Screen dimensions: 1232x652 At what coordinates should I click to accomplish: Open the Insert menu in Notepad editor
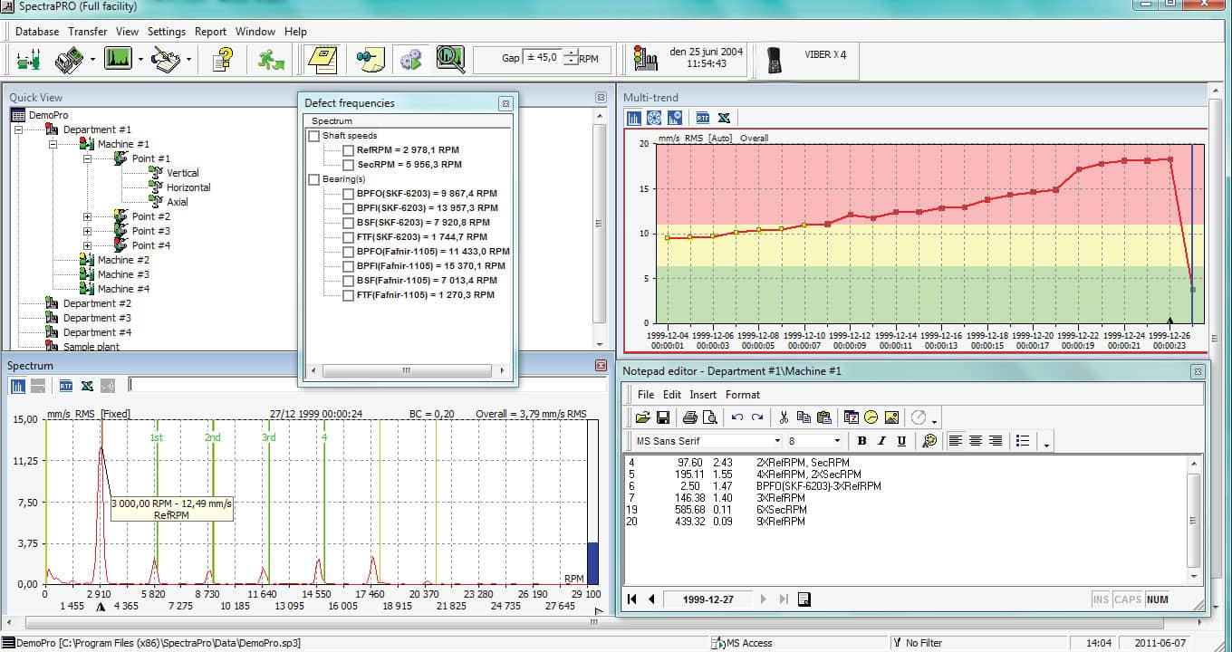click(703, 395)
